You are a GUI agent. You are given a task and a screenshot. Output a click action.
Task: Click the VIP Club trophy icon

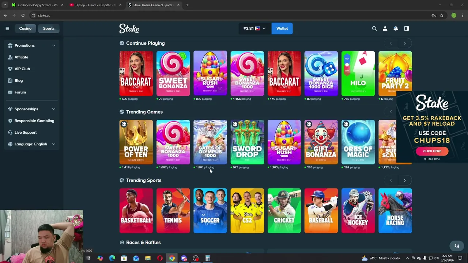[x=11, y=69]
